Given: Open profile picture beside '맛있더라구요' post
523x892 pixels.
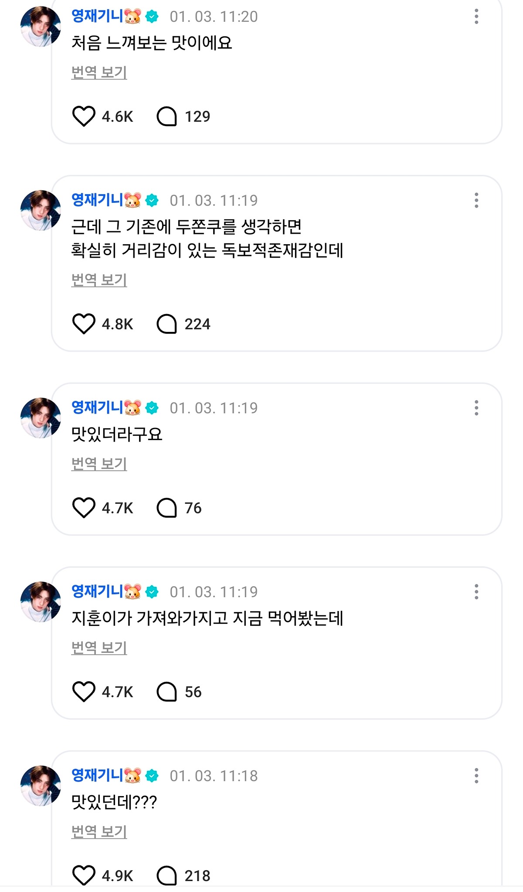Looking at the screenshot, I should pos(41,418).
